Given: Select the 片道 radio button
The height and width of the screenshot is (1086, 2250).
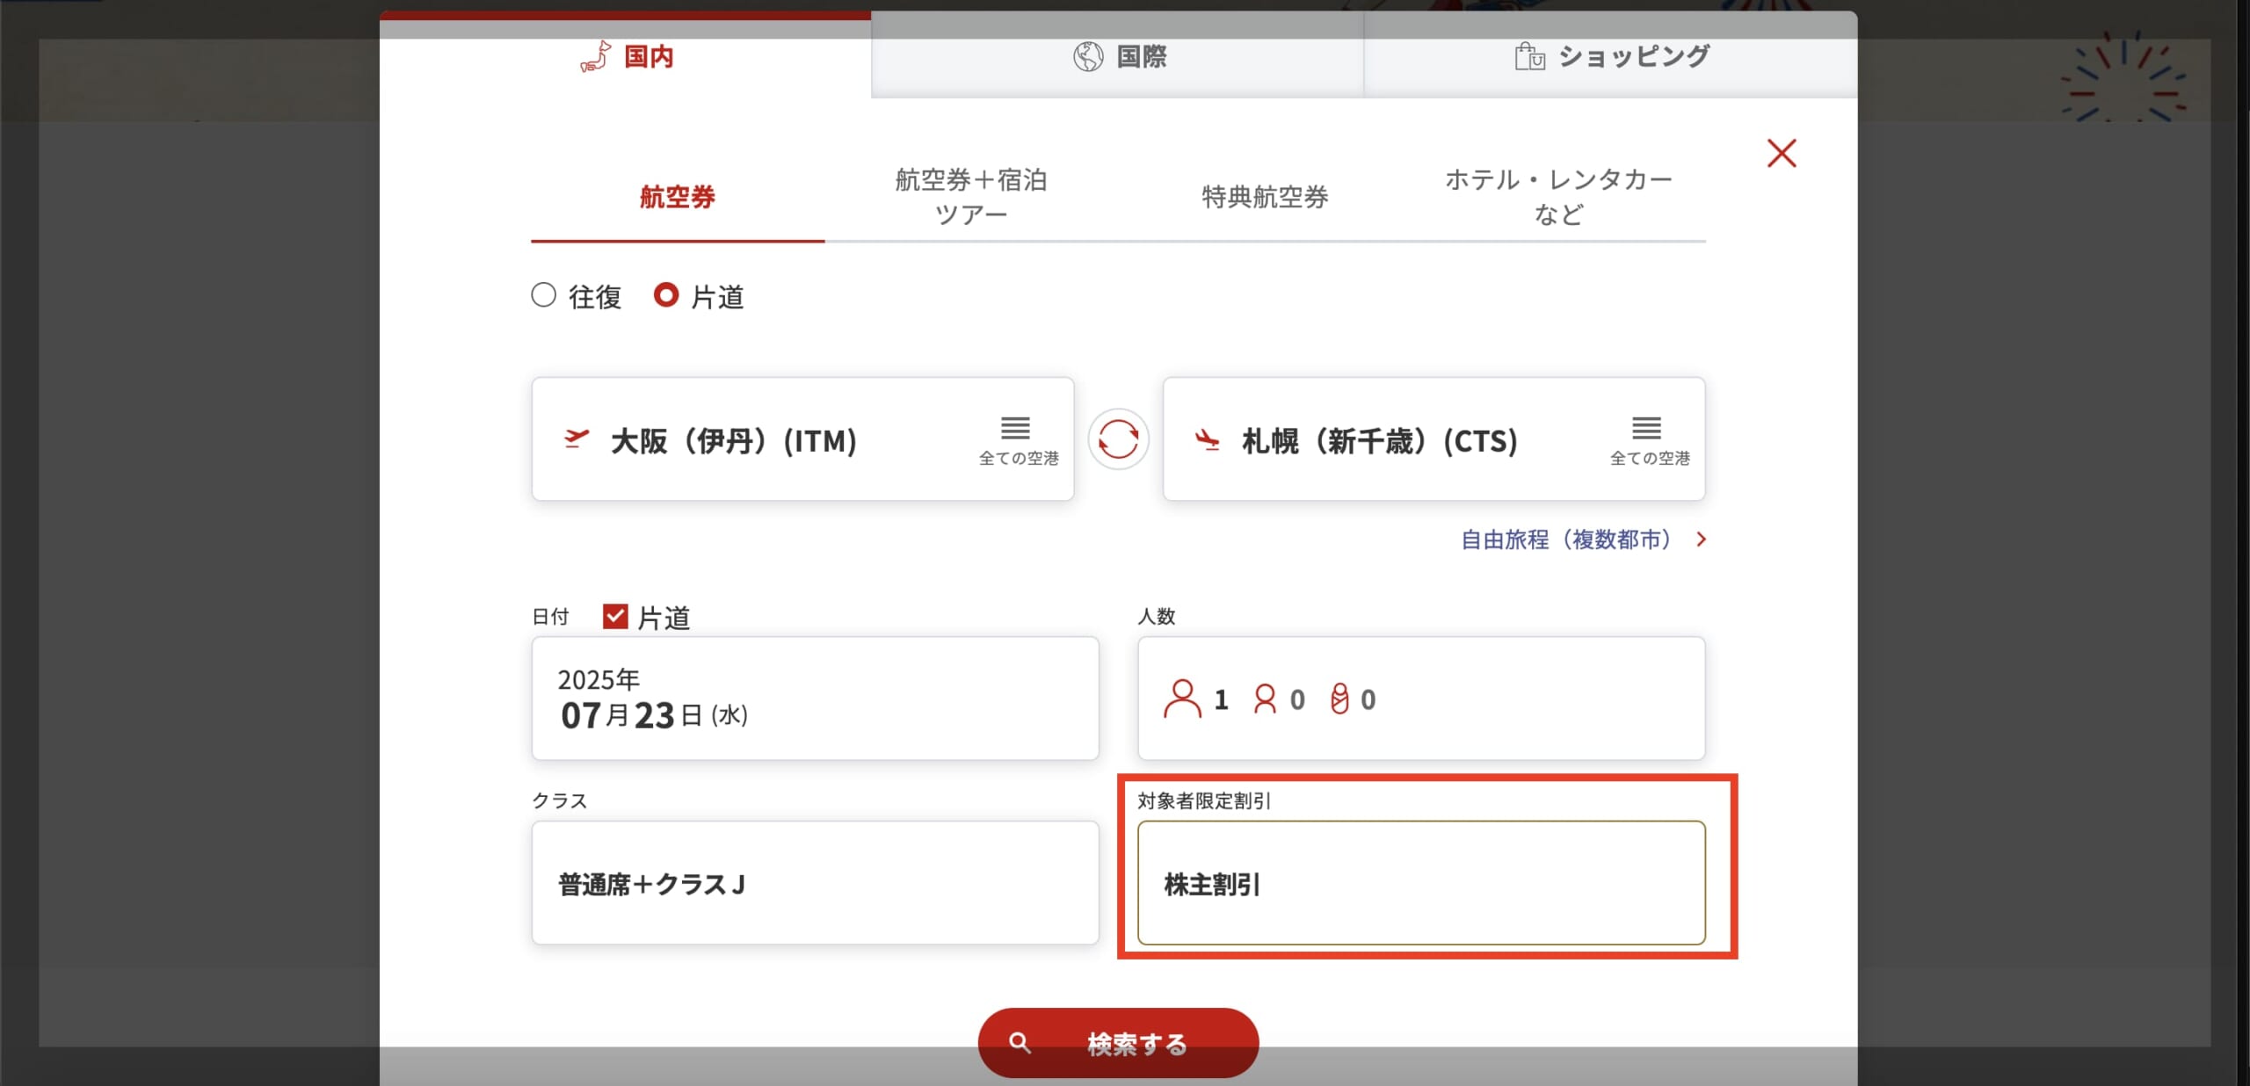Looking at the screenshot, I should (668, 296).
